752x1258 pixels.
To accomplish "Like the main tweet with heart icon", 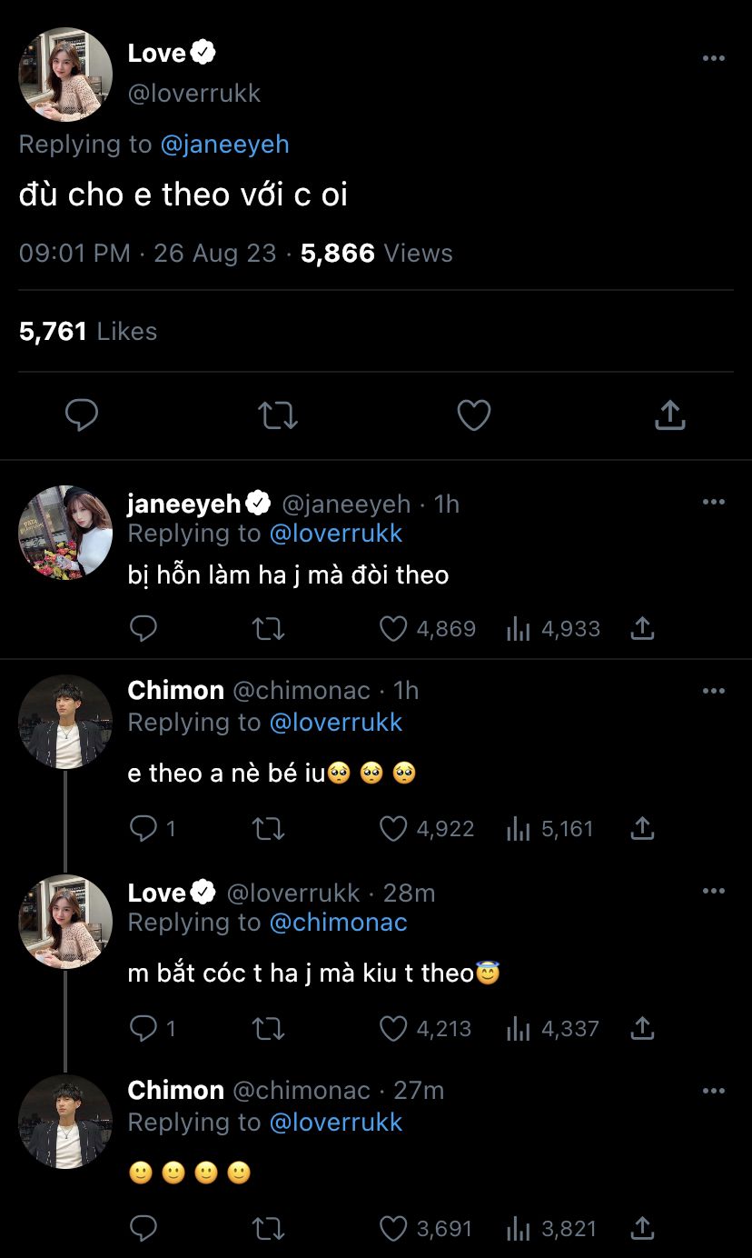I will point(473,415).
